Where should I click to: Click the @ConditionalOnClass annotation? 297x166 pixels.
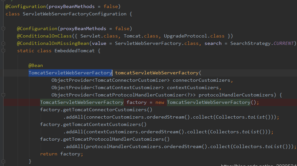tap(44, 36)
